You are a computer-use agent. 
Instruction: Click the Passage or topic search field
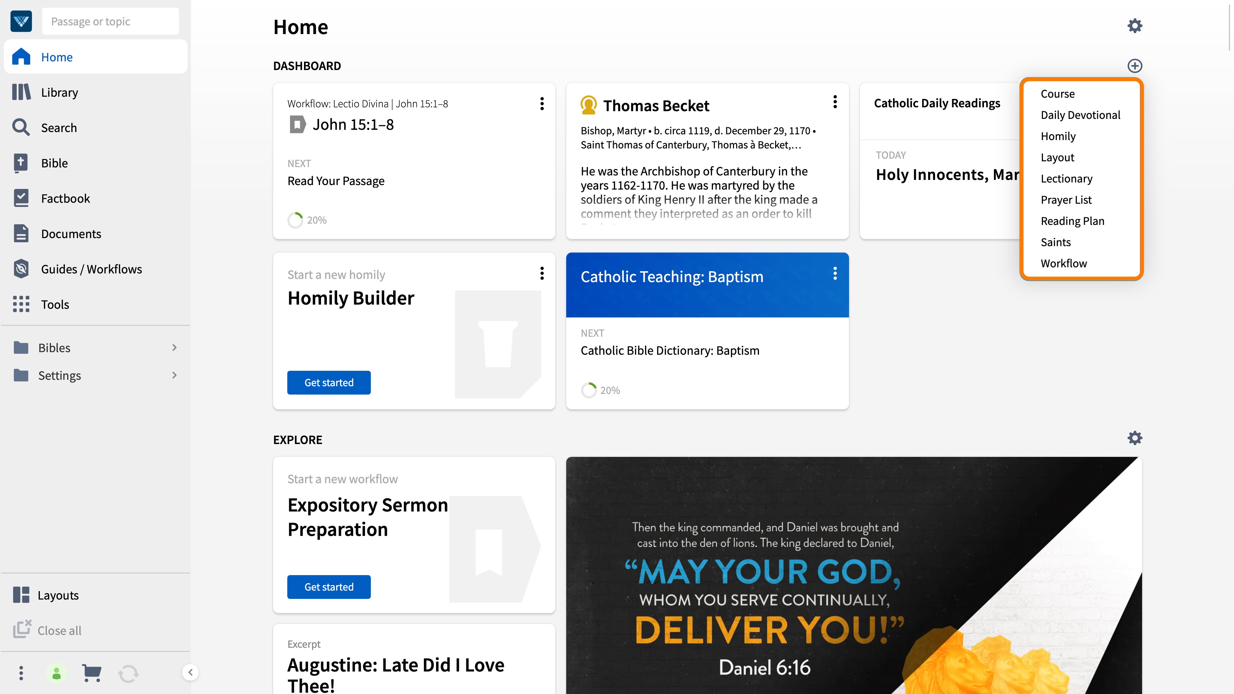pos(110,21)
